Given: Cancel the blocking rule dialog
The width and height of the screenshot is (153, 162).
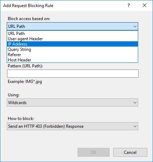Looking at the screenshot, I should coord(130,152).
